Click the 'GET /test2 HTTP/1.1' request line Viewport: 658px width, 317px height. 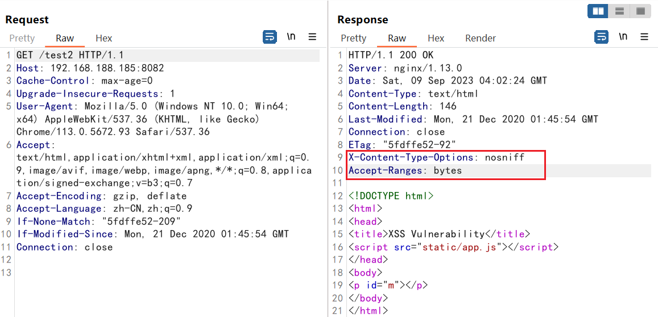click(69, 55)
